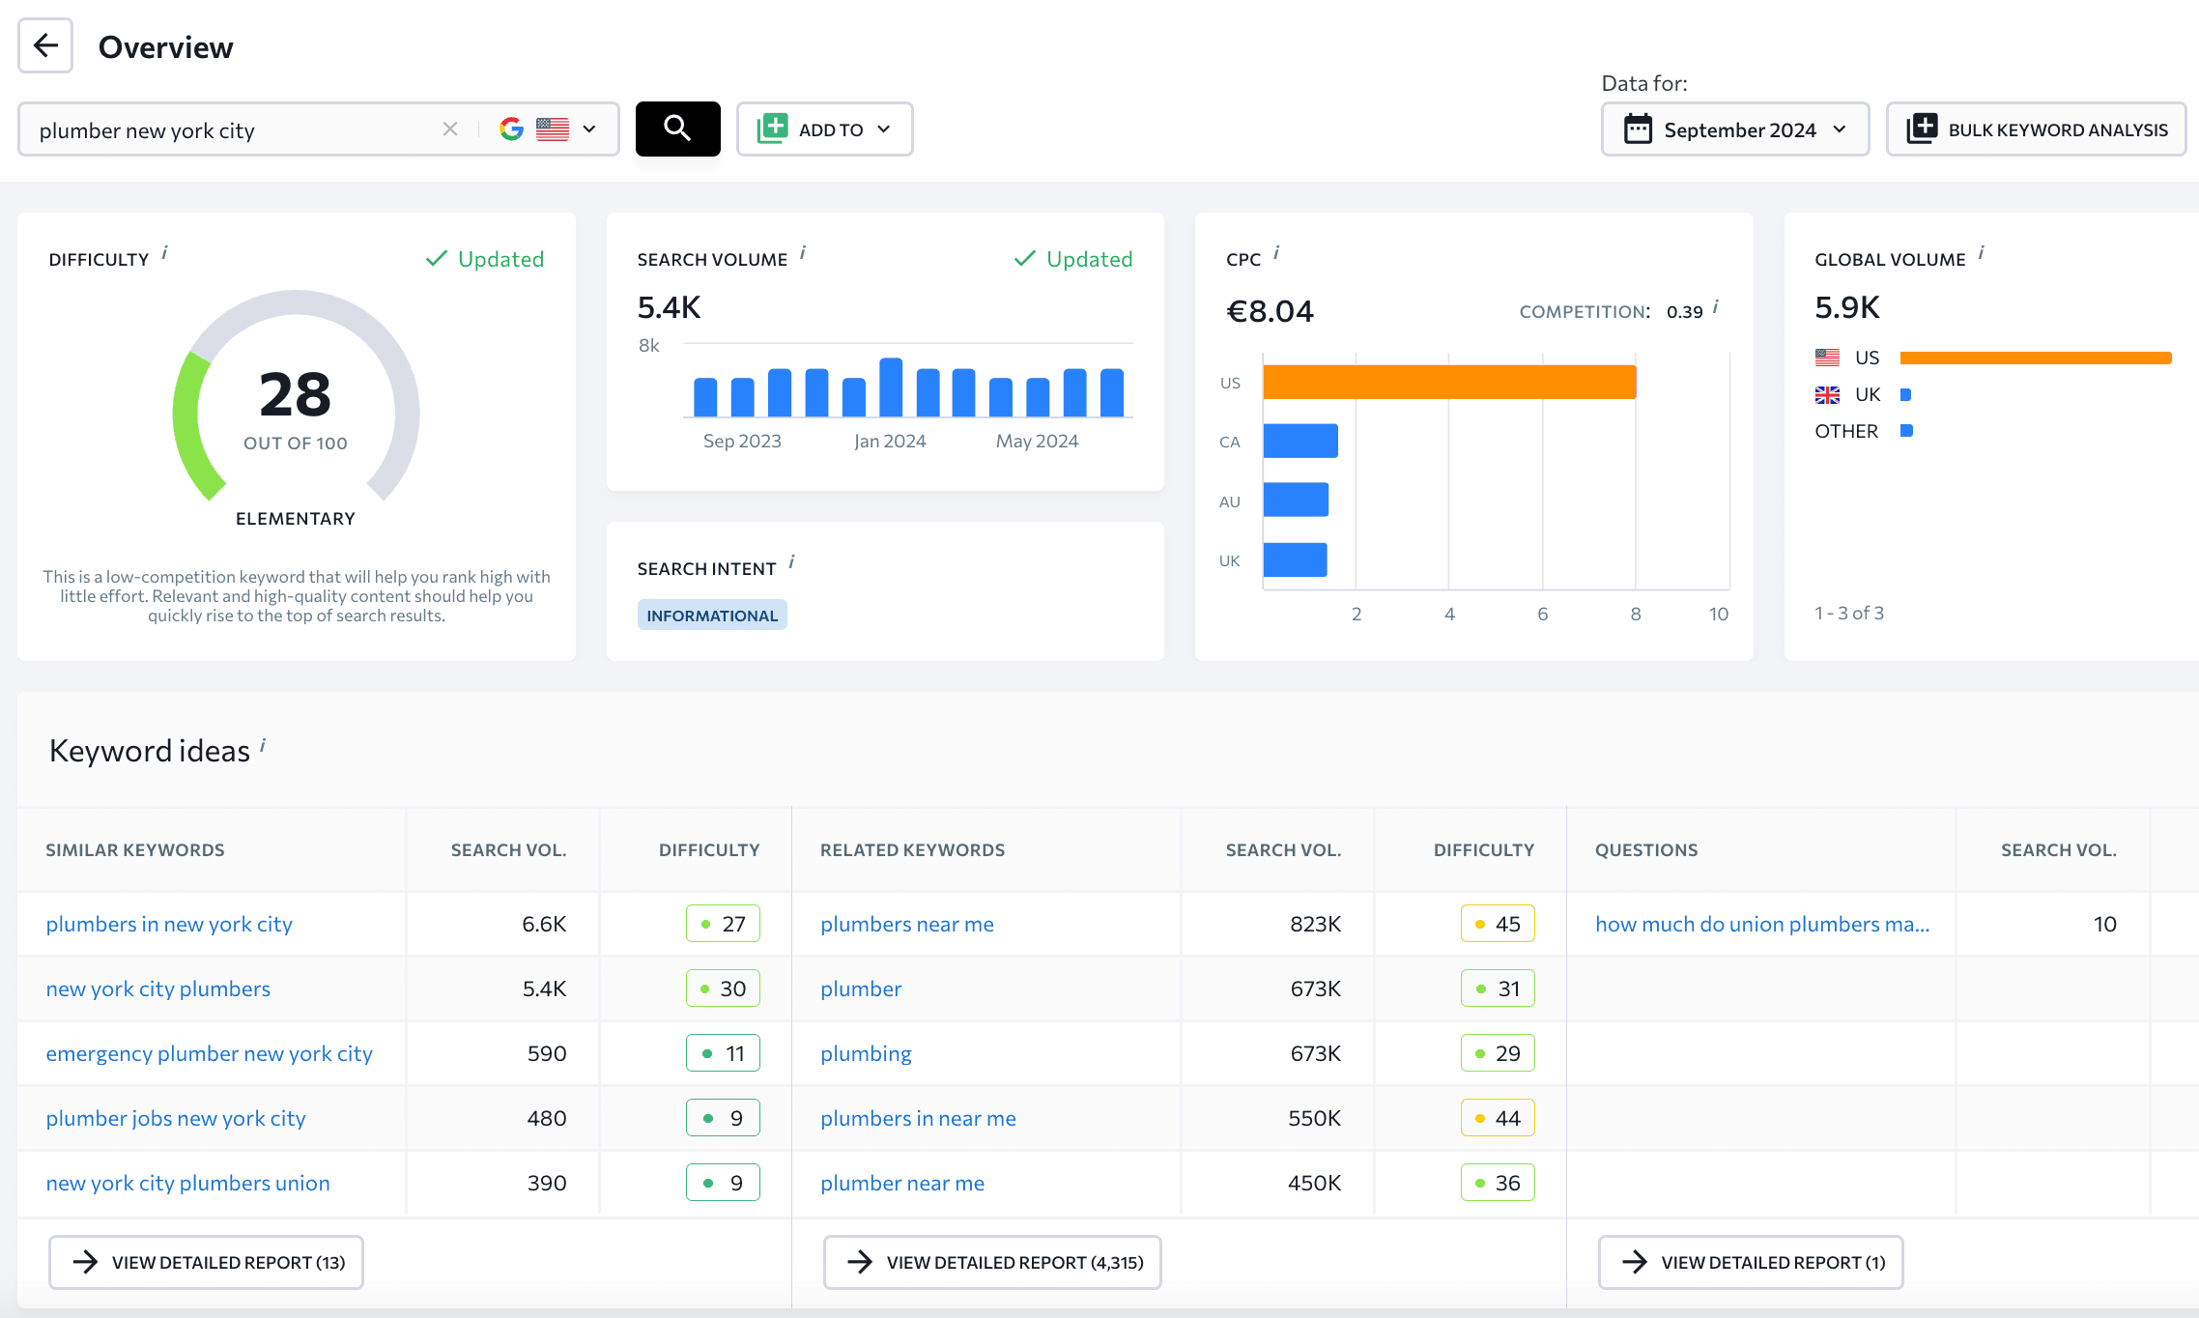Open 'emergency plumber new york city' keyword link
Viewport: 2199px width, 1318px height.
pos(209,1053)
